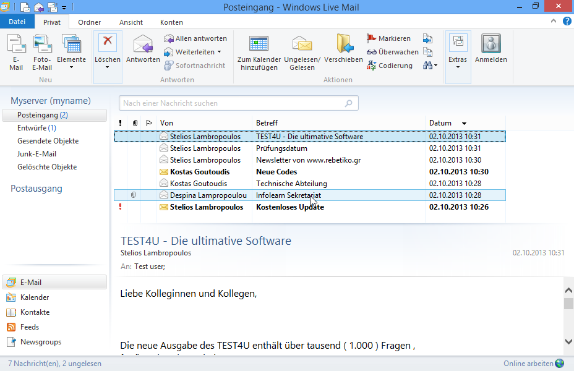
Task: Click the Online arbeiten status link
Action: coord(528,364)
